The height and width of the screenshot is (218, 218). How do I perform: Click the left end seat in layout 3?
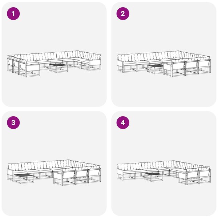11,172
